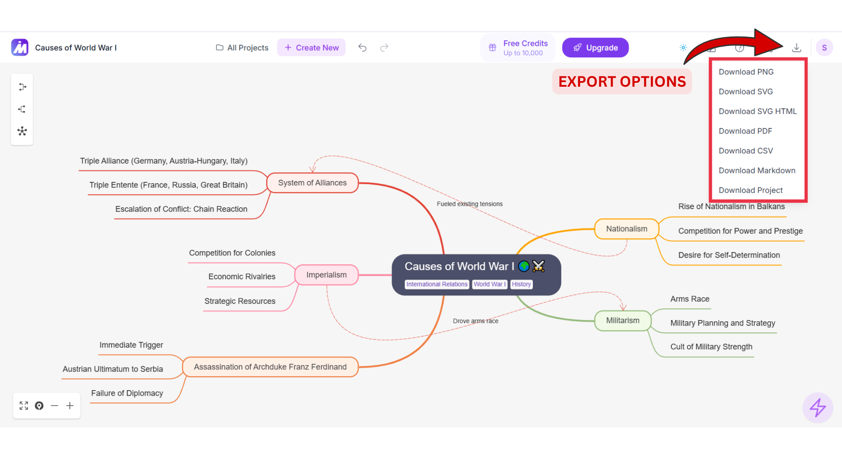The width and height of the screenshot is (842, 459).
Task: Select the top layout icon in left toolbar
Action: coord(22,87)
